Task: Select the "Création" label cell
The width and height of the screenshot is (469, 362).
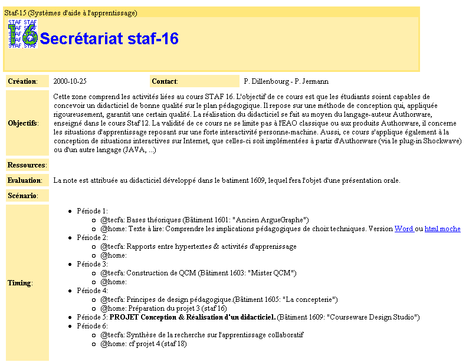Action: tap(23, 81)
